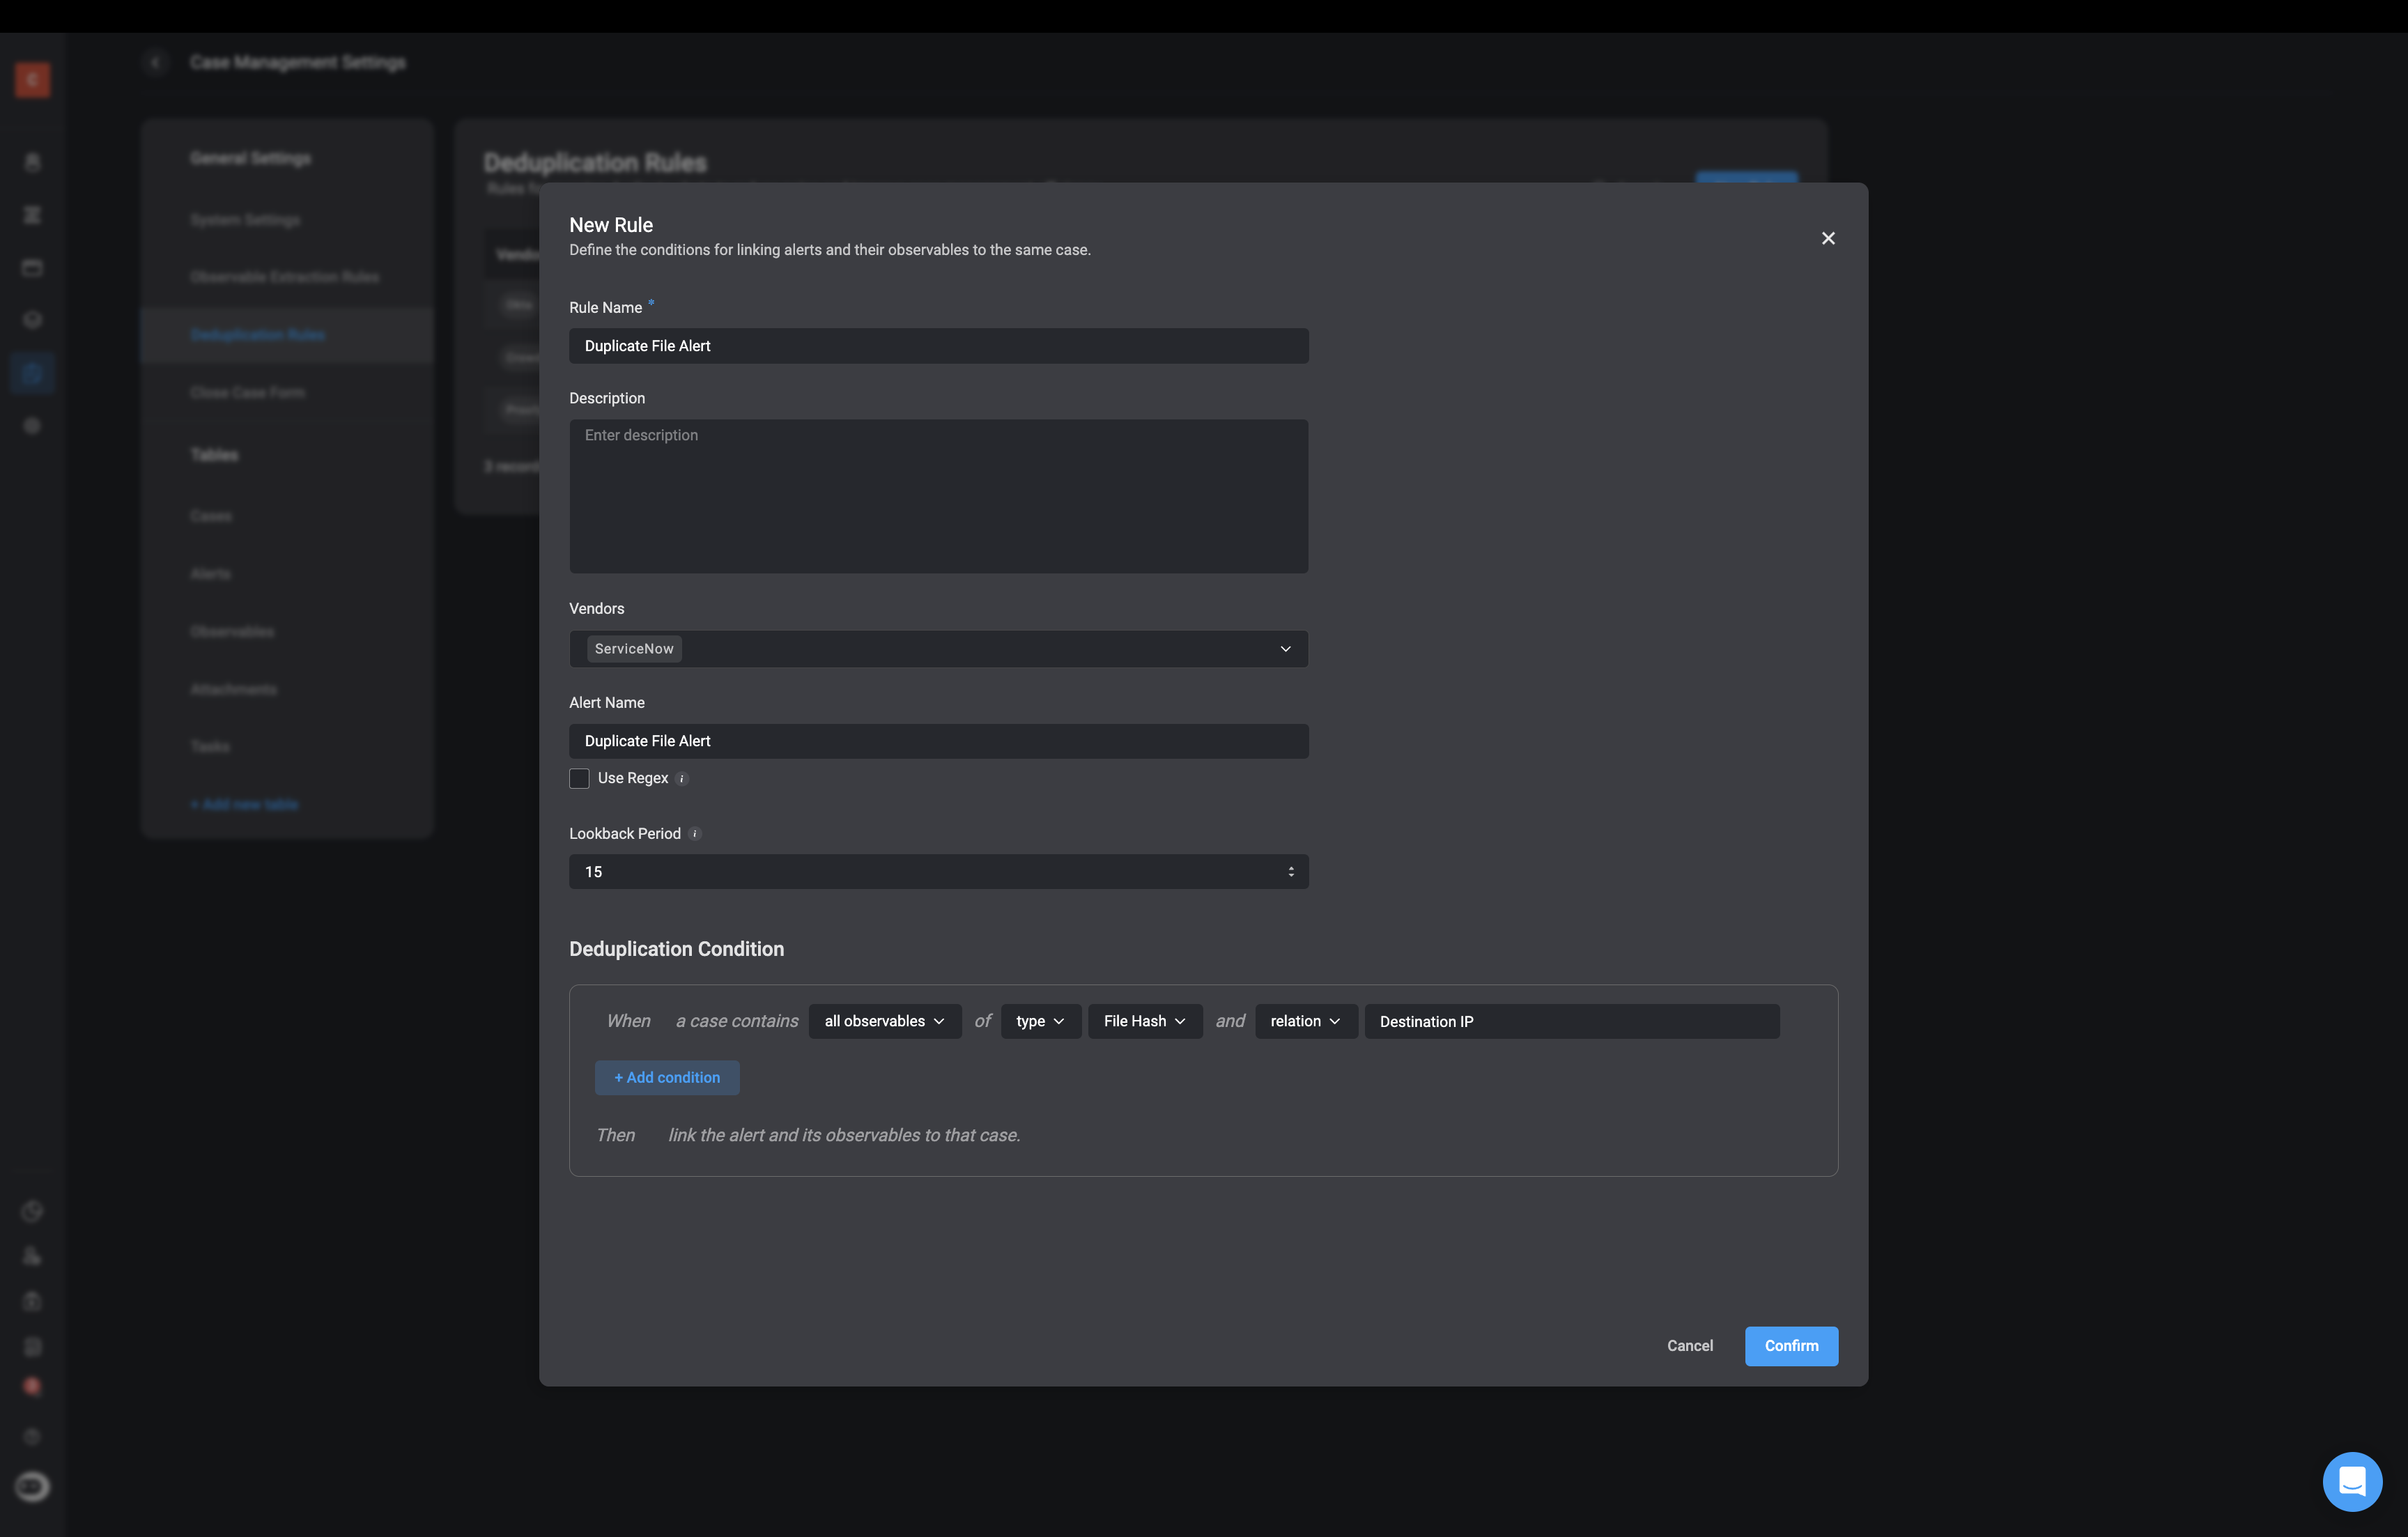This screenshot has width=2408, height=1537.
Task: Enable the Use Regex checkbox
Action: coord(579,779)
